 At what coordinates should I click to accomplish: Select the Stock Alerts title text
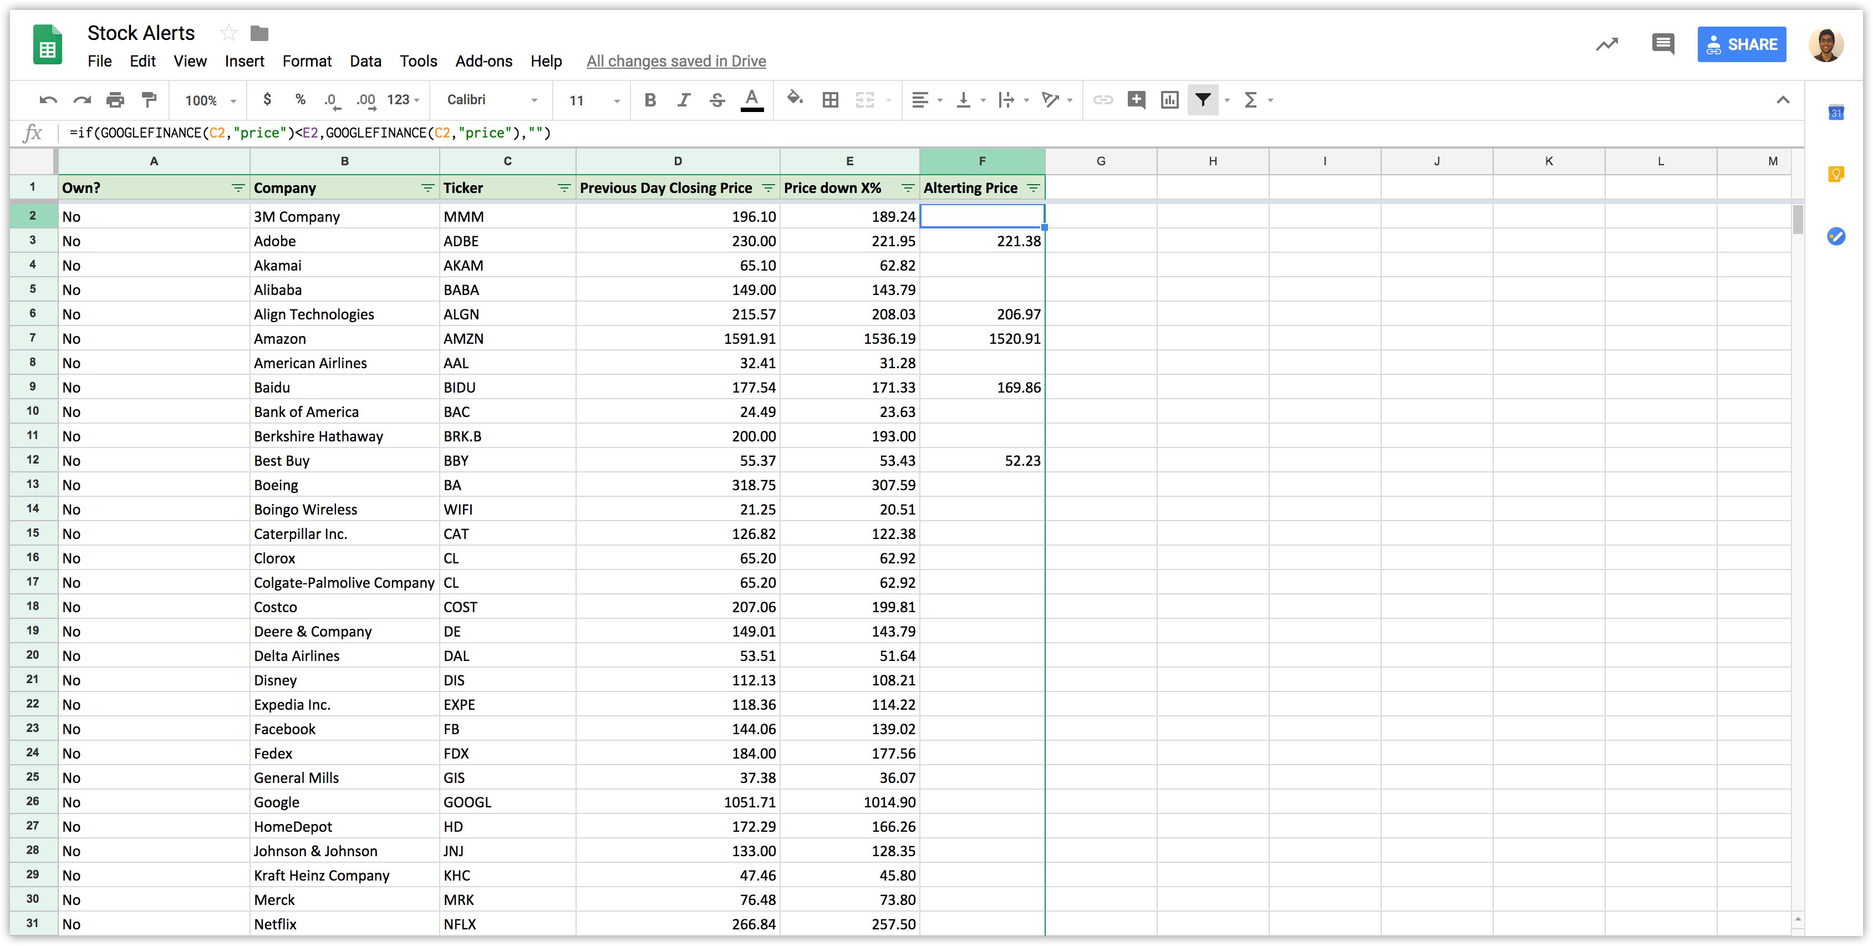(x=141, y=33)
